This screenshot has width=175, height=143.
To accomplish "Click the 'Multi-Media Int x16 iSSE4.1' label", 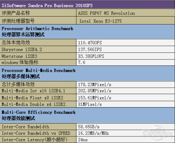I will pyautogui.click(x=33, y=91).
